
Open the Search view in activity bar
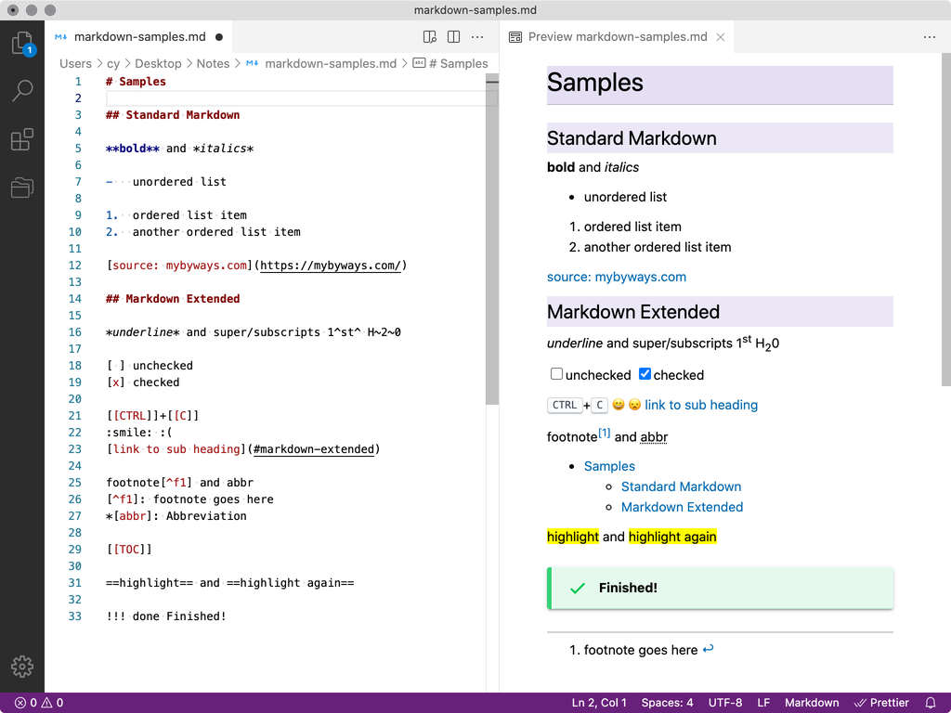[22, 90]
